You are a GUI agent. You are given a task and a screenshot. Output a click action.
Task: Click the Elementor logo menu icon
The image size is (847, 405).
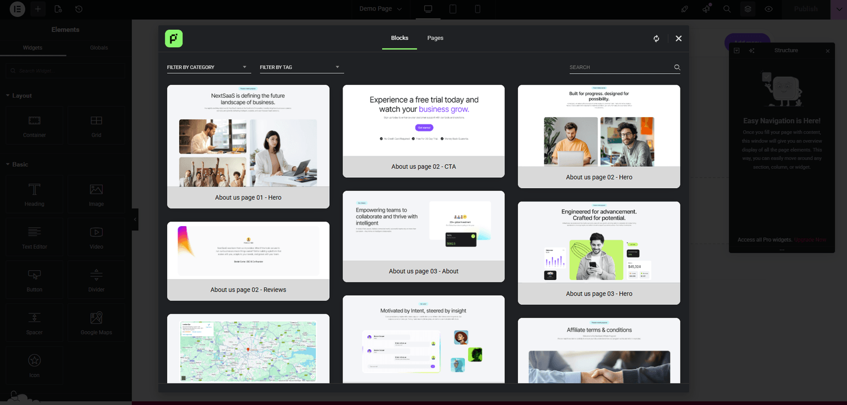pos(17,9)
